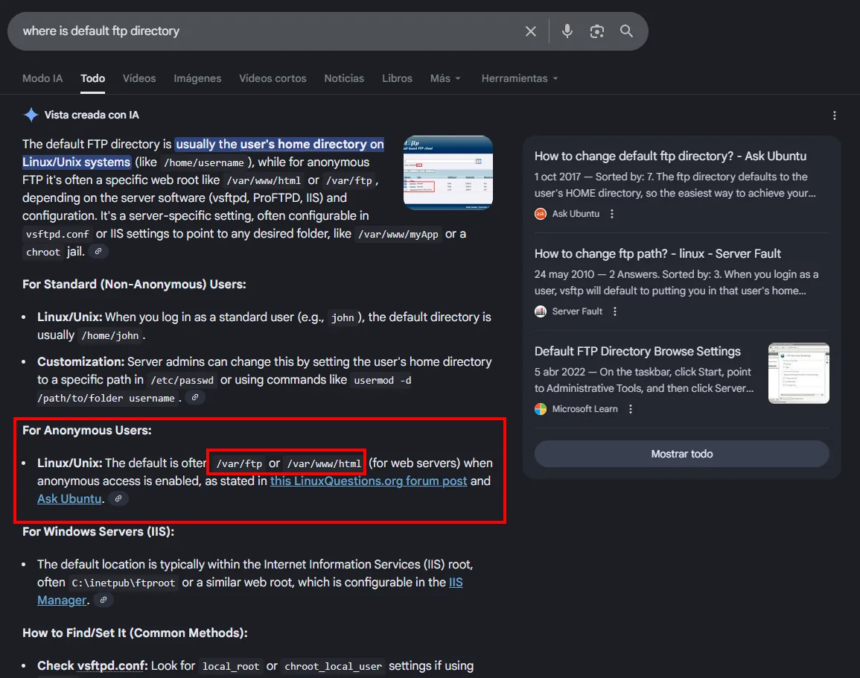Click the 'Microsoft Learn' source name label

point(585,409)
